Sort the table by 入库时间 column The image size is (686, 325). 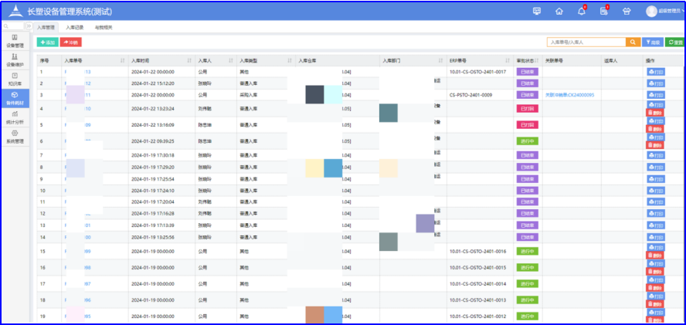(189, 59)
